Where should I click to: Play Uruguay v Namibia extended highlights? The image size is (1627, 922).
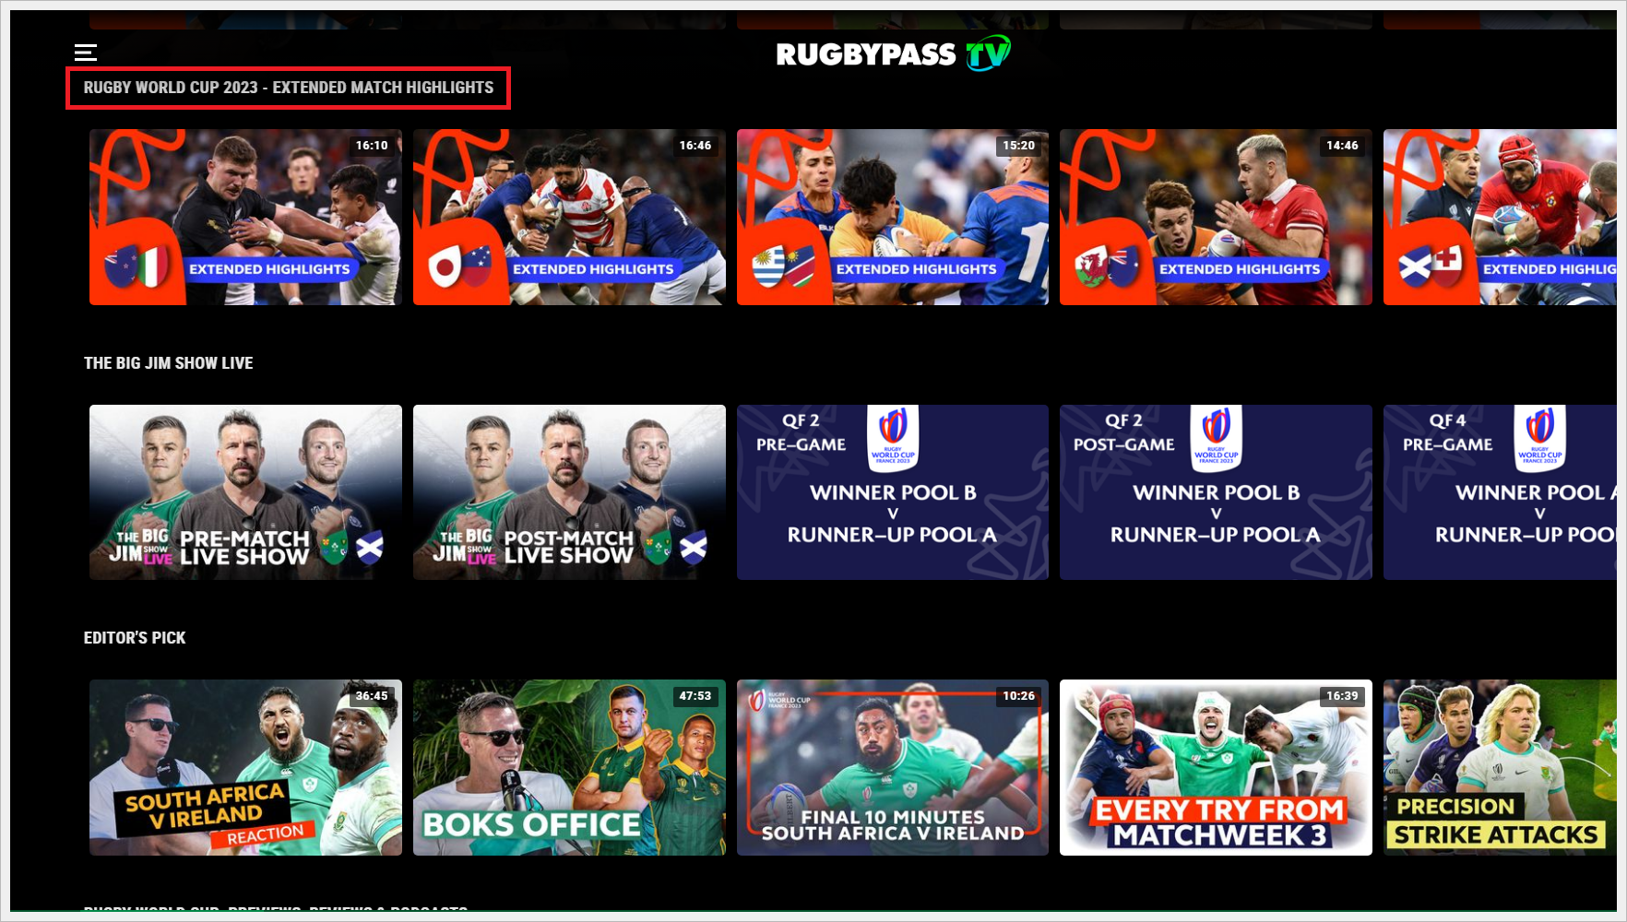tap(893, 218)
